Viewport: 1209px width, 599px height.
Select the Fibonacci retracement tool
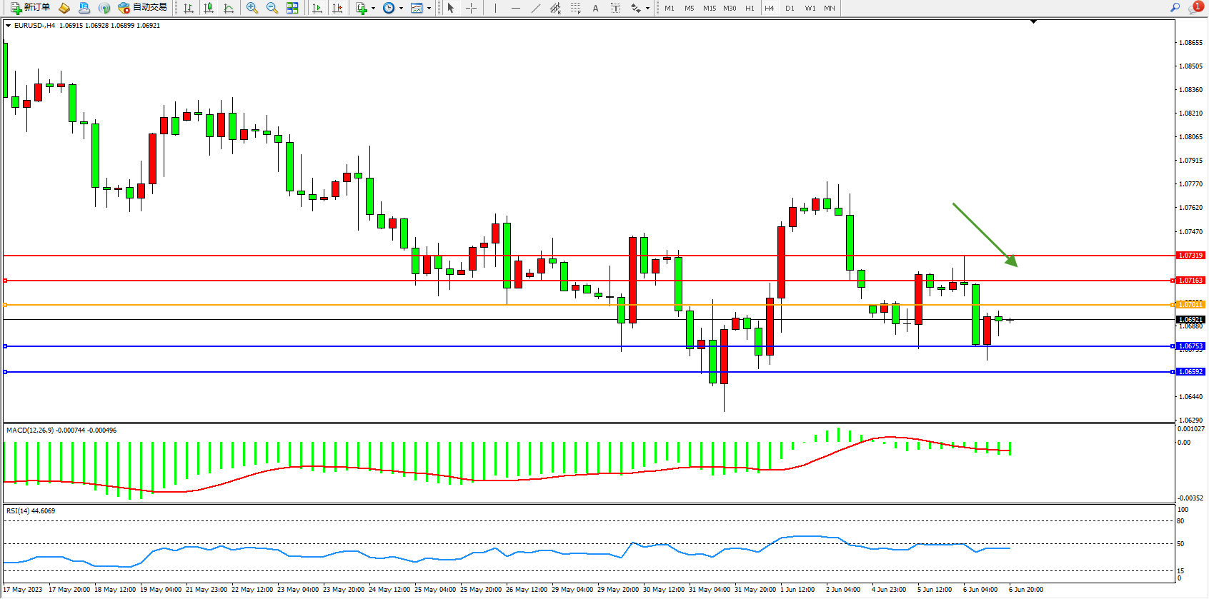(575, 8)
